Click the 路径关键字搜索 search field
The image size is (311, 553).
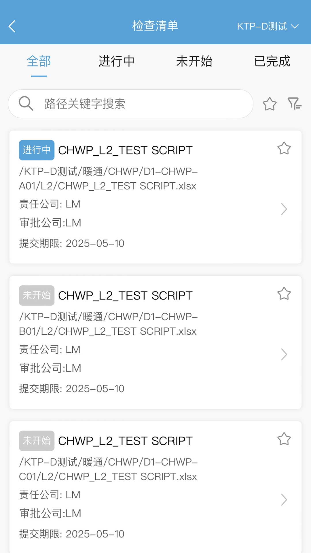click(x=131, y=104)
